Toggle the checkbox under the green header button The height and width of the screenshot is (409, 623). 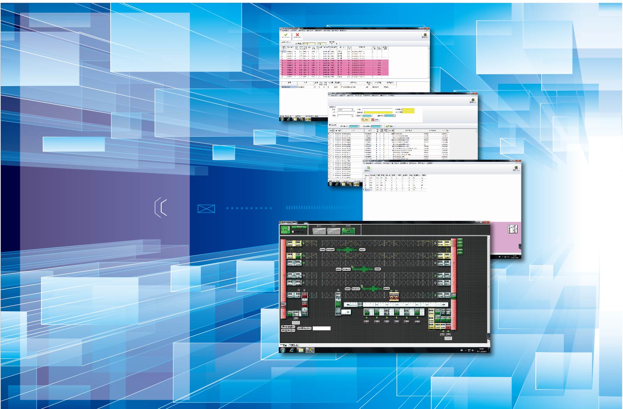click(x=293, y=231)
